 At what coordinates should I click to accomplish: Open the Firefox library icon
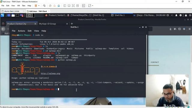(175, 29)
